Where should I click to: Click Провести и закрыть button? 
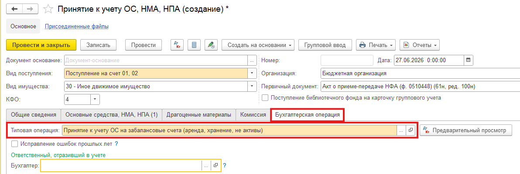point(41,45)
